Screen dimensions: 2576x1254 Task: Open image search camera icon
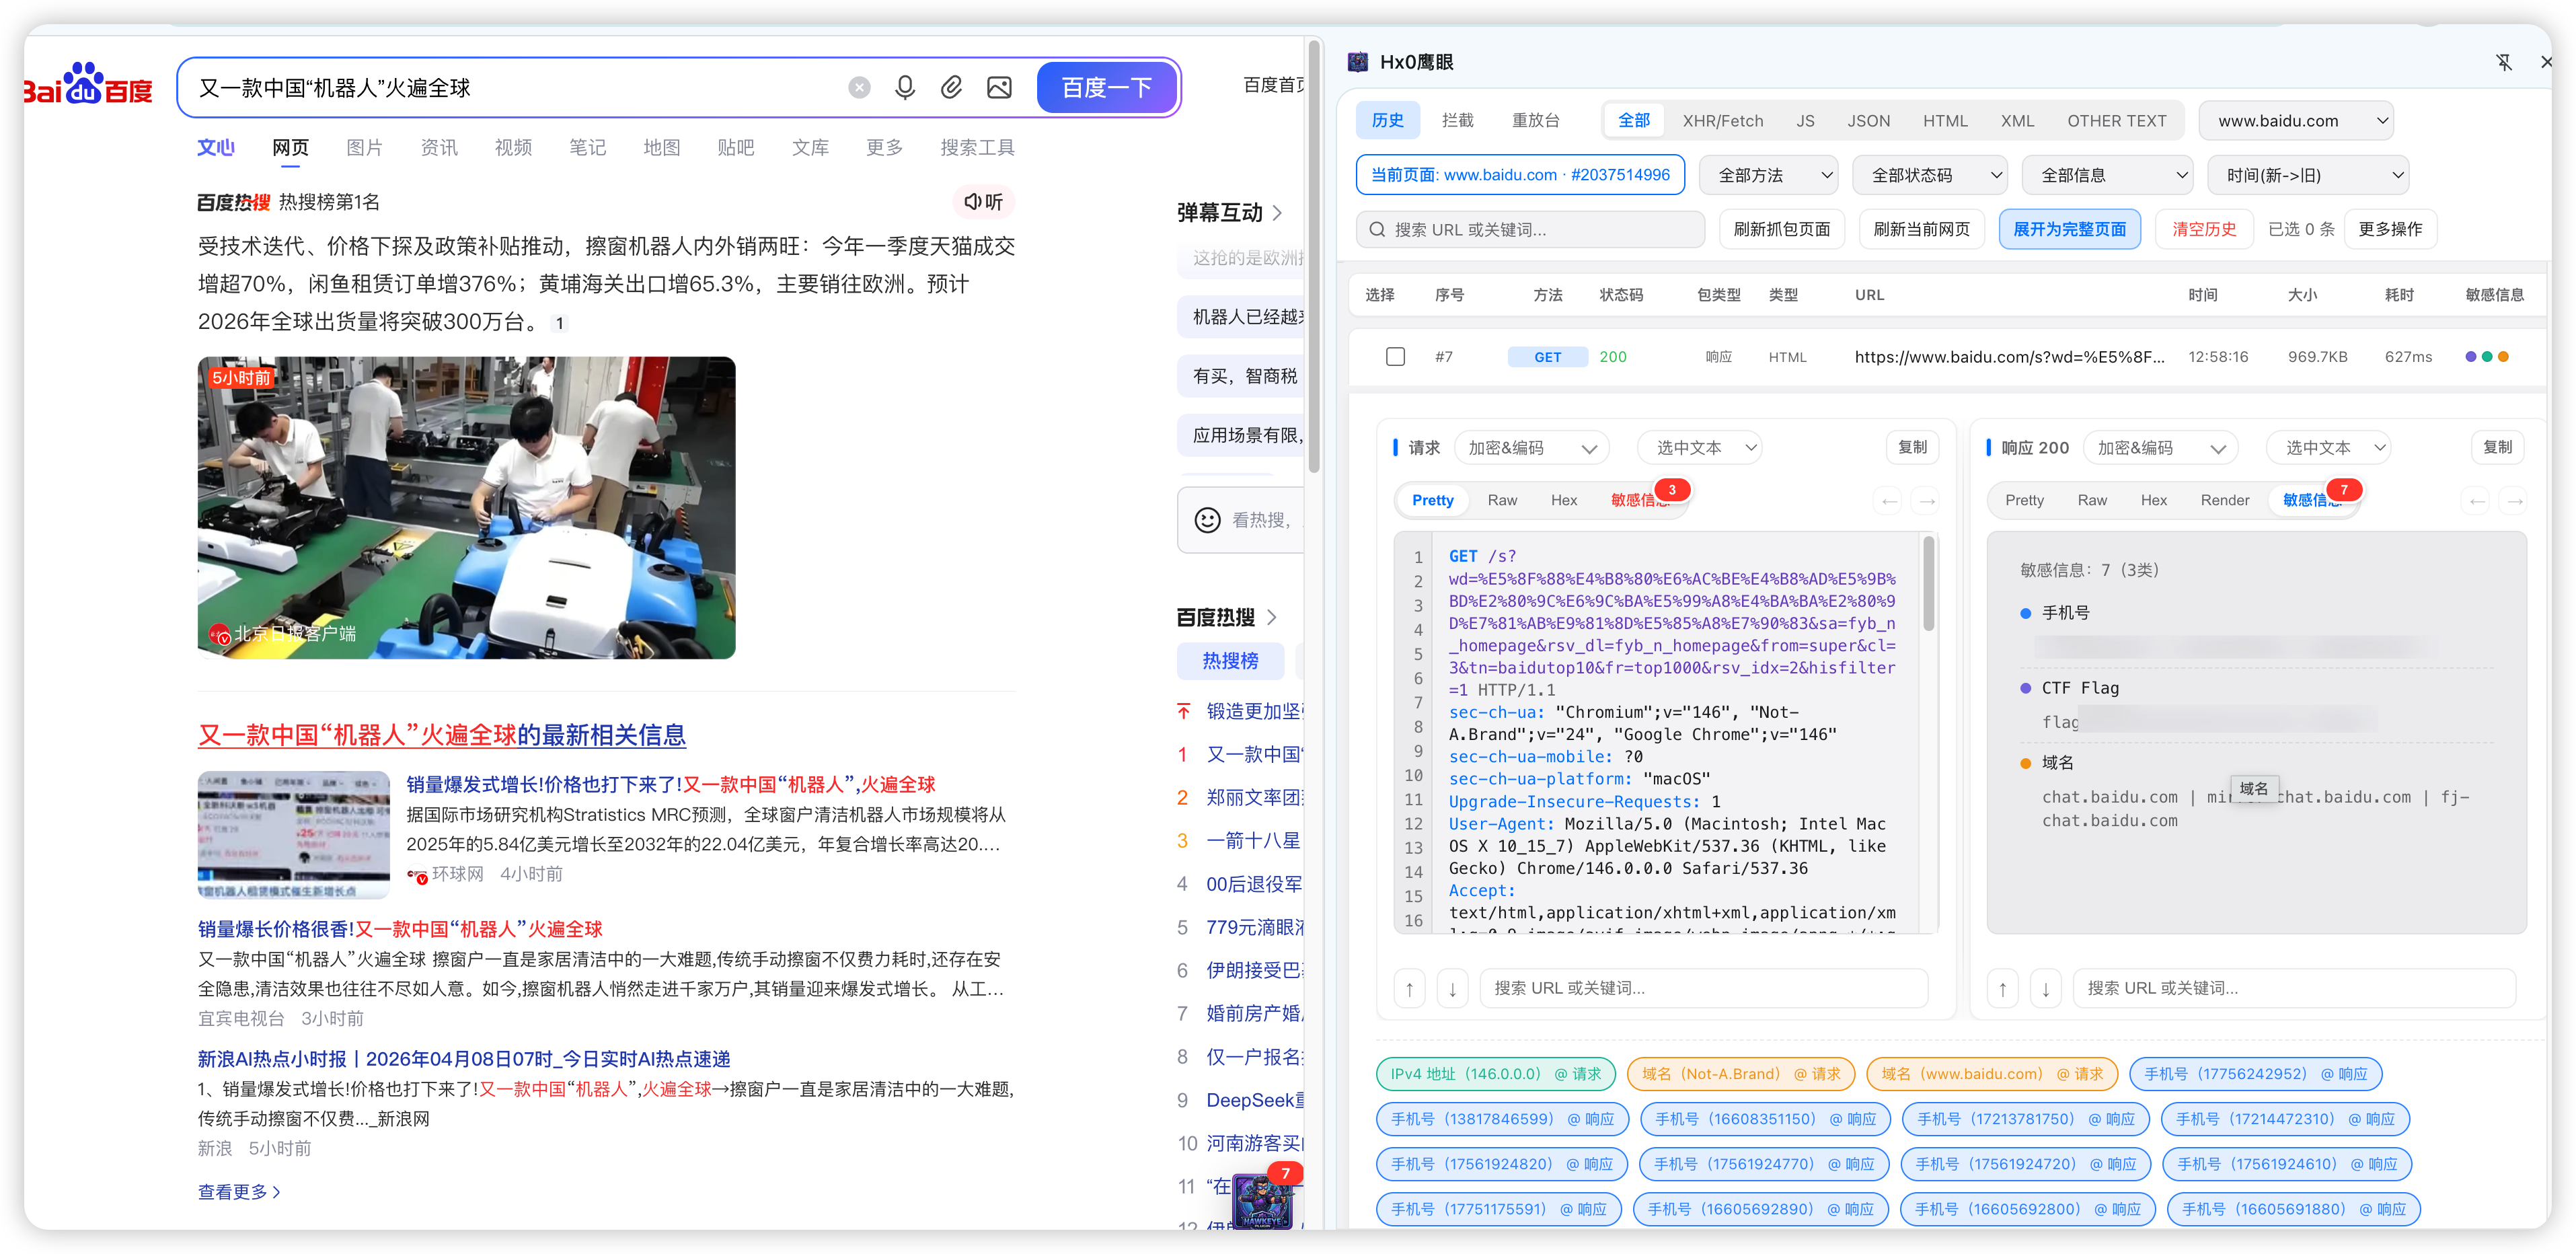point(999,88)
